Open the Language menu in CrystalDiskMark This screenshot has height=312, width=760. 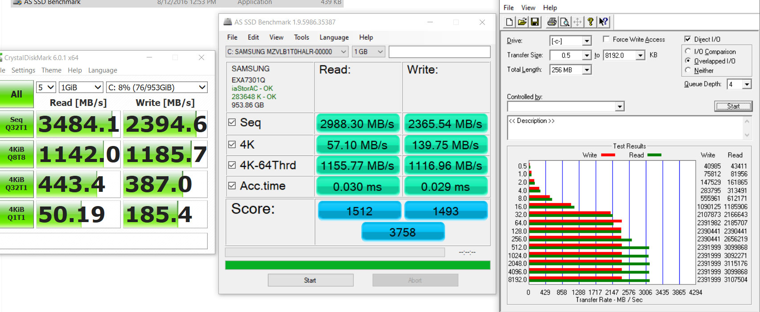[x=103, y=70]
